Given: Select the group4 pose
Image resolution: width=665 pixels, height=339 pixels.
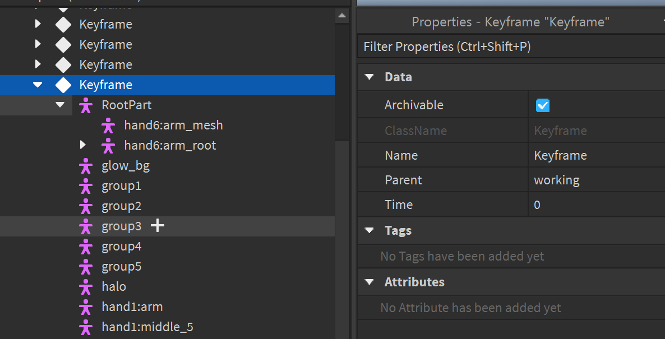Looking at the screenshot, I should point(121,247).
